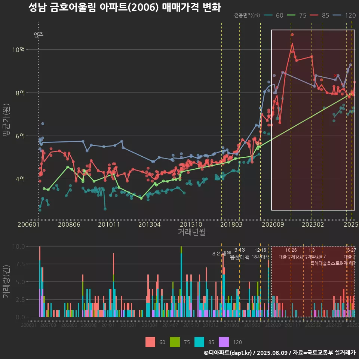Click the 75 legend entry at top
The width and height of the screenshot is (359, 359).
click(x=297, y=15)
